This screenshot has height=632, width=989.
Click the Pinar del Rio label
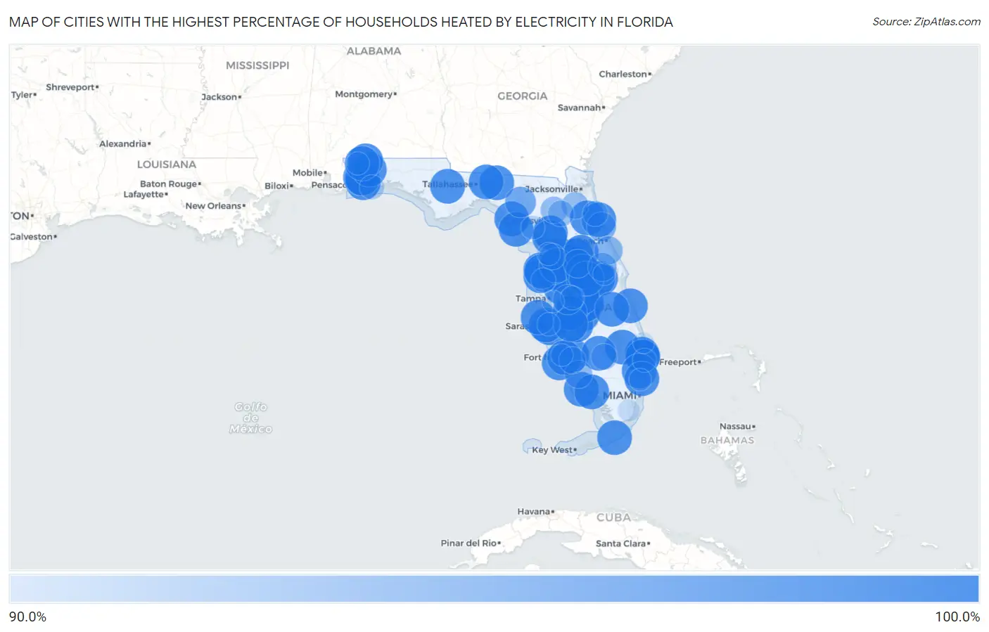click(471, 543)
